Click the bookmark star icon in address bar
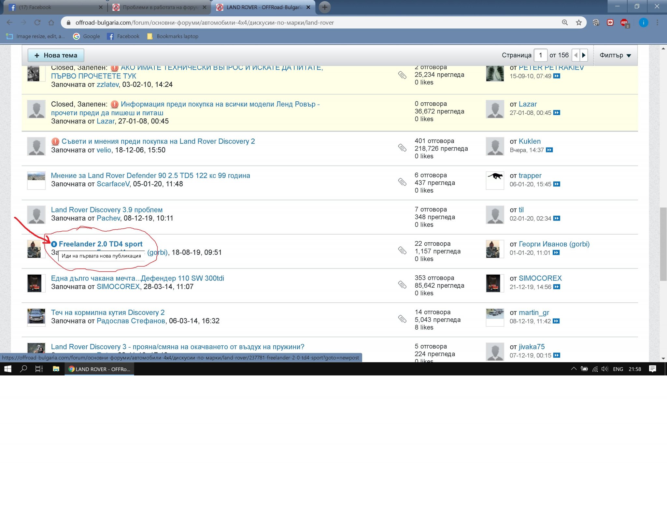The width and height of the screenshot is (667, 519). point(578,22)
